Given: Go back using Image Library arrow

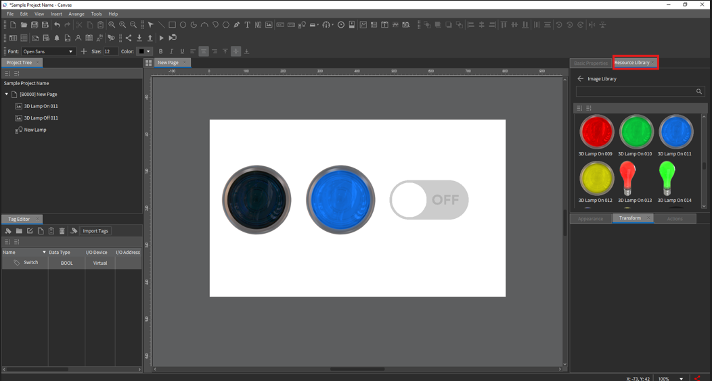Looking at the screenshot, I should (x=580, y=79).
